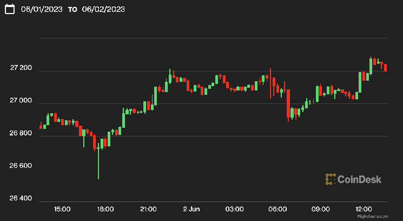This screenshot has height=221, width=403.
Task: Click the 15:00 time axis label
Action: point(62,209)
